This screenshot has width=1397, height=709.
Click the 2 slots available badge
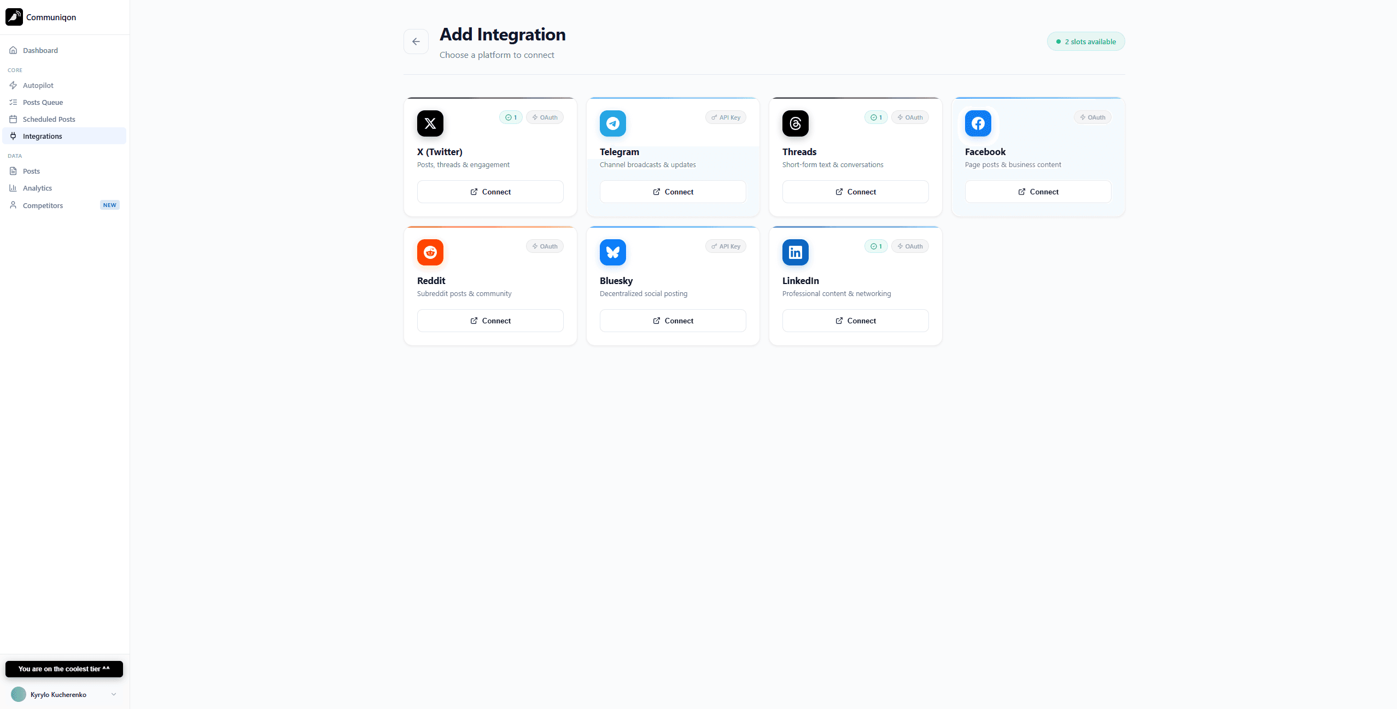pyautogui.click(x=1086, y=41)
